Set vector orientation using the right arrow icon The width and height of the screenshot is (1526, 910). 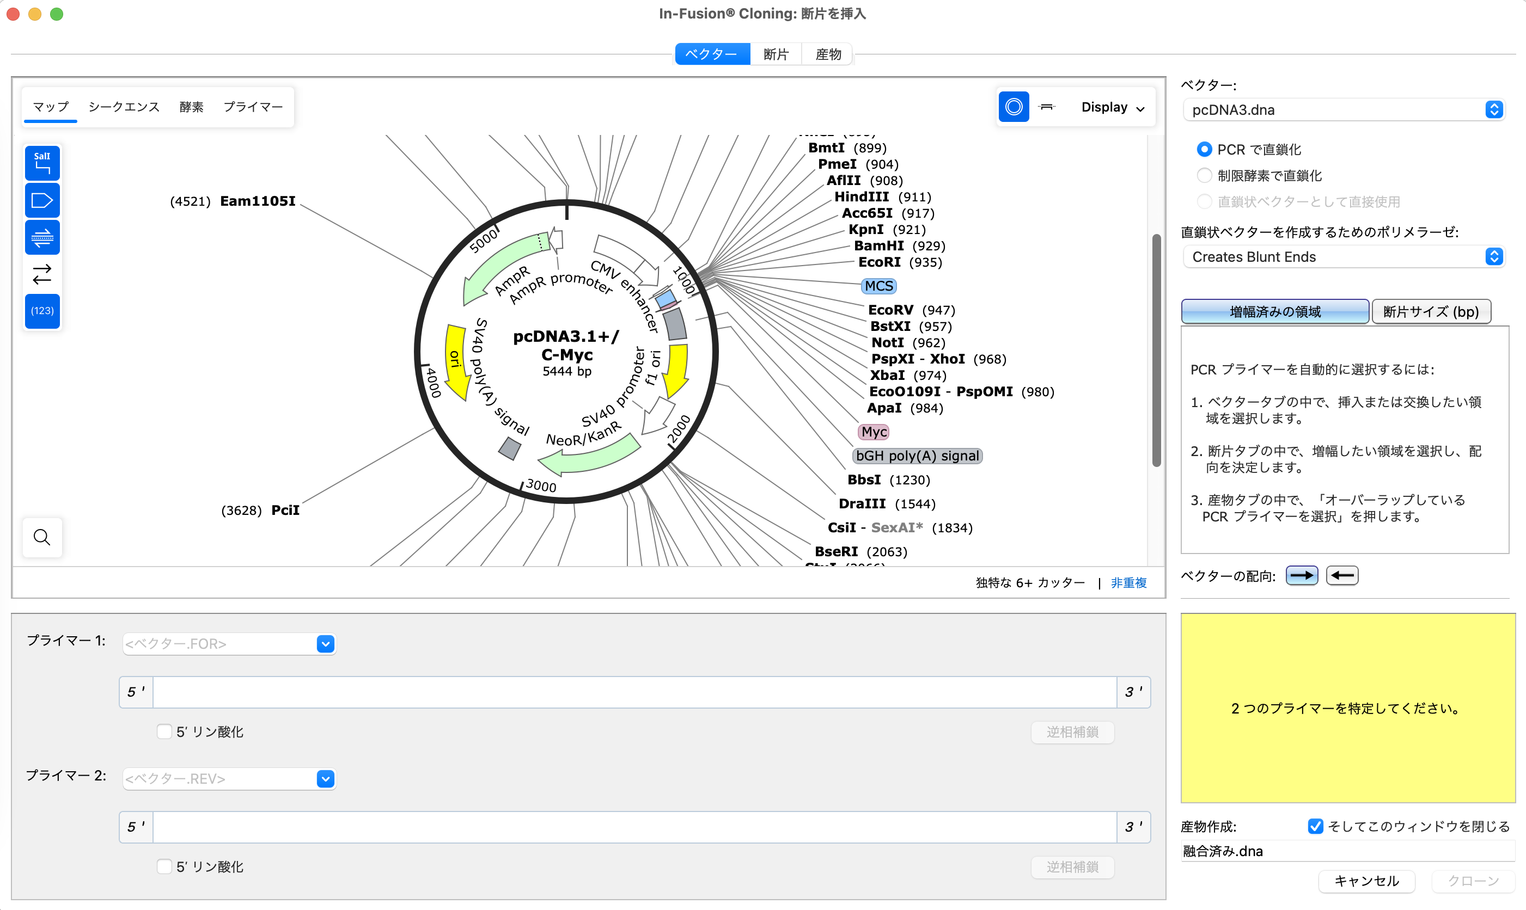tap(1302, 575)
